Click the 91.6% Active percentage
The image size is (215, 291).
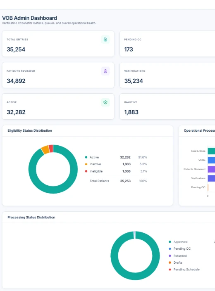[x=143, y=157]
